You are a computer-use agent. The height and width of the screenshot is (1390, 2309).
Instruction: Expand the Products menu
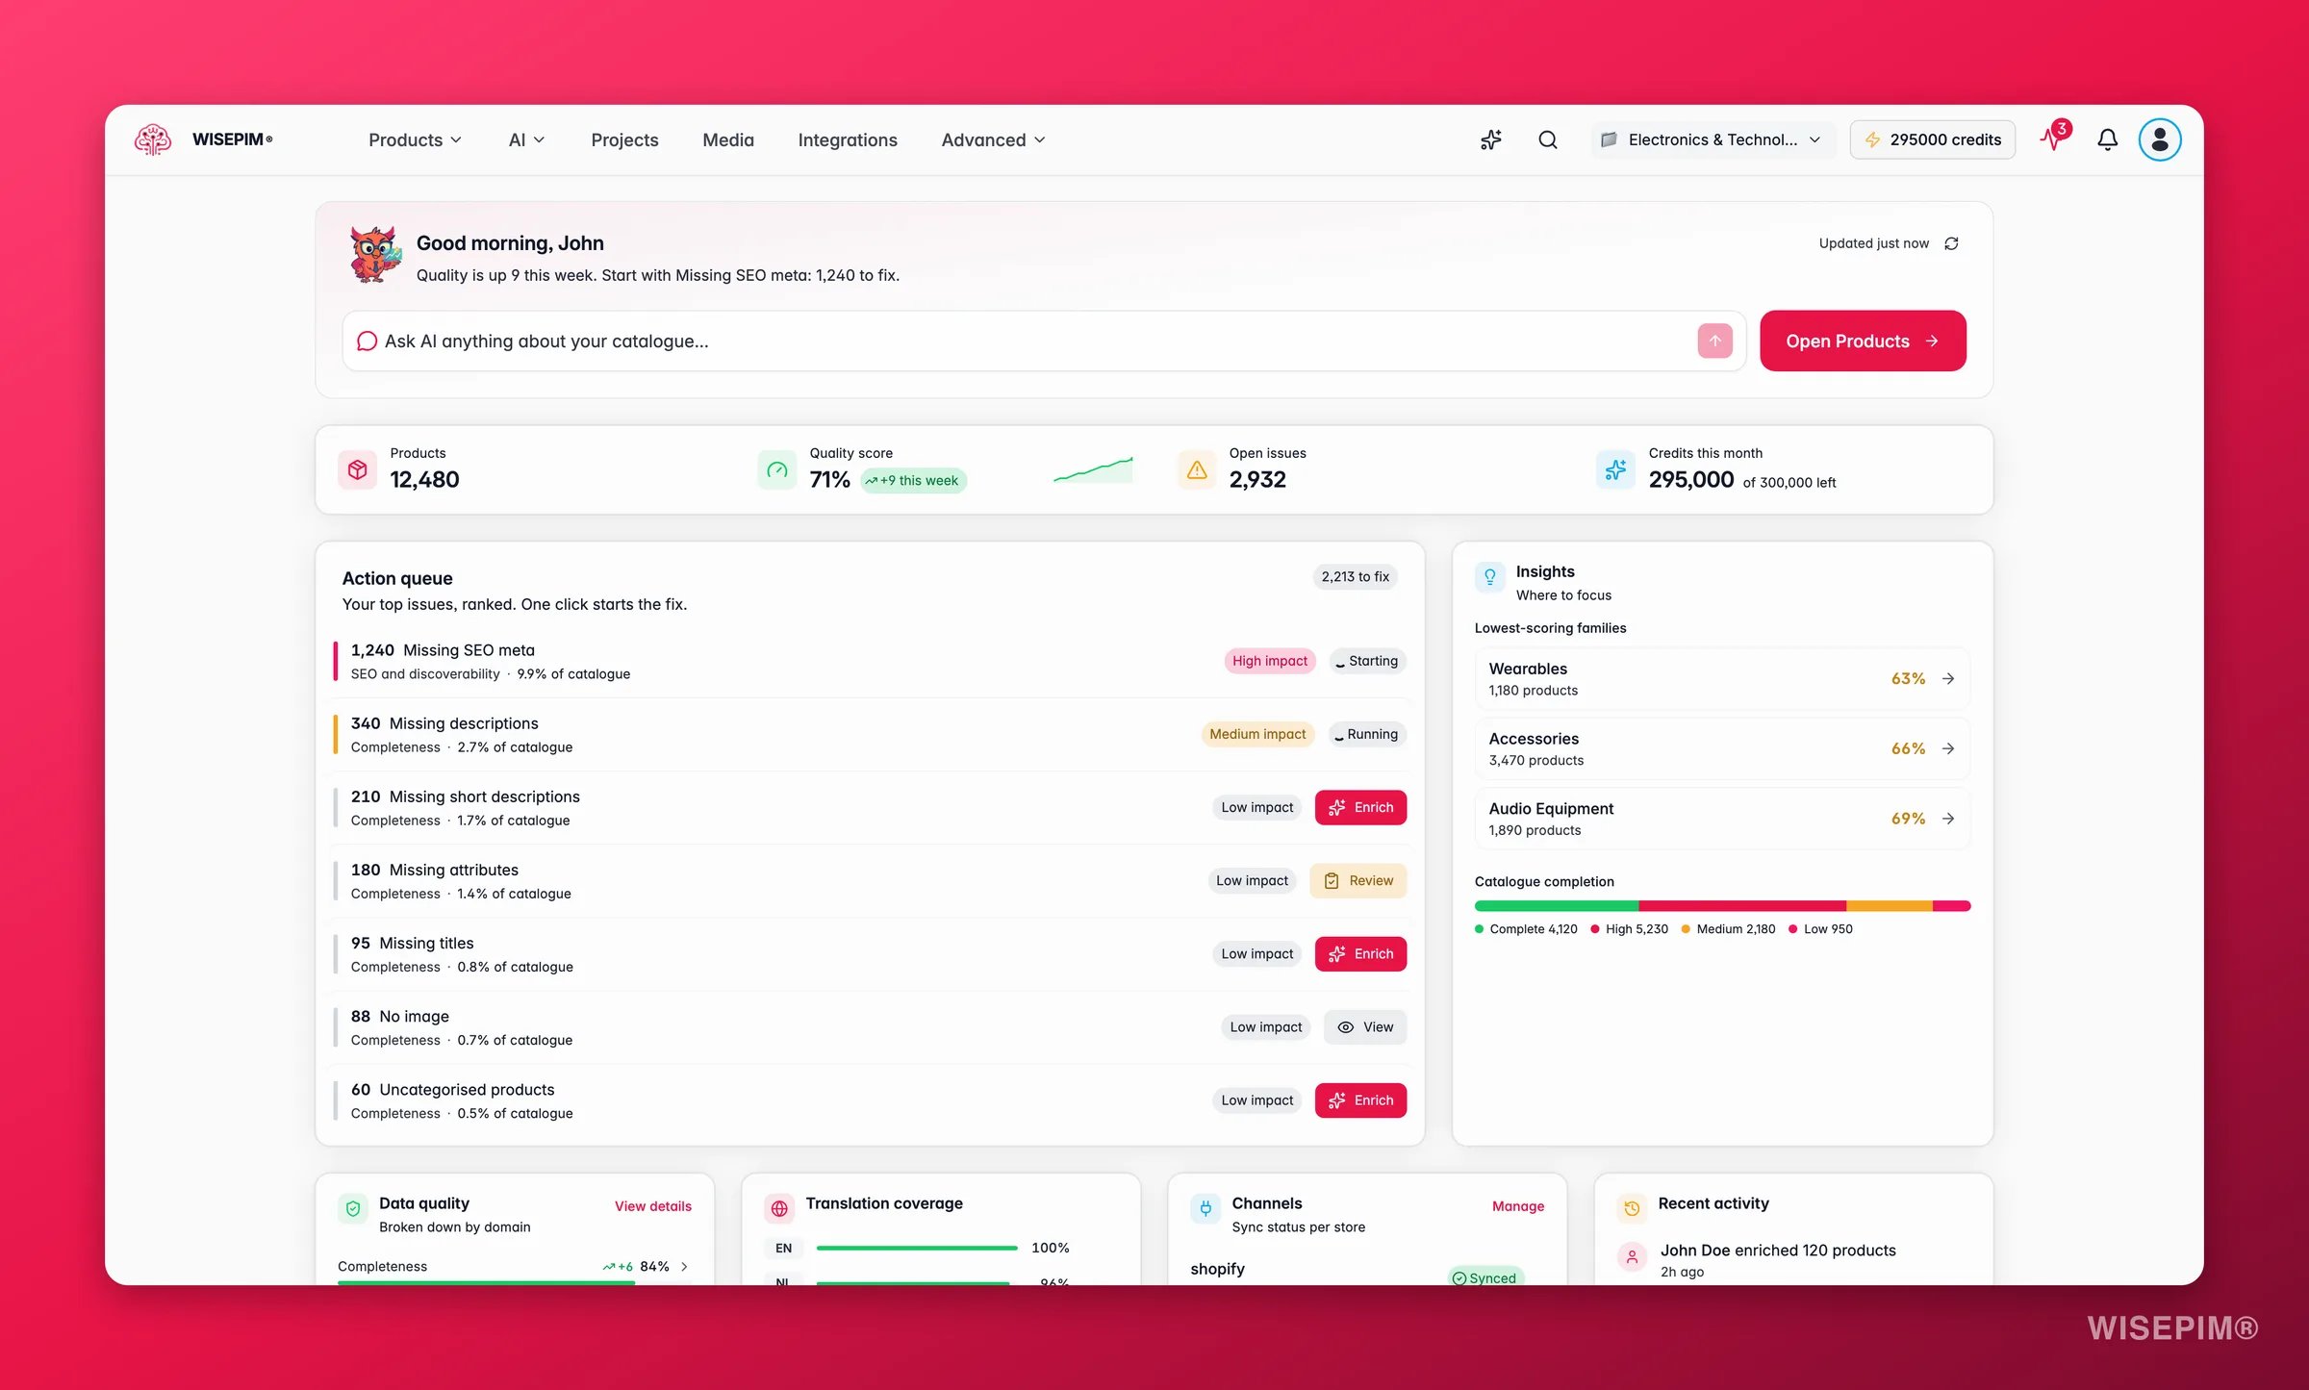415,139
